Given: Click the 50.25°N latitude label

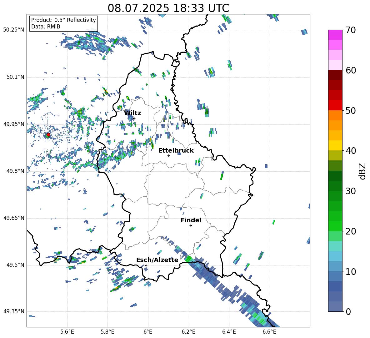Looking at the screenshot, I should point(14,30).
